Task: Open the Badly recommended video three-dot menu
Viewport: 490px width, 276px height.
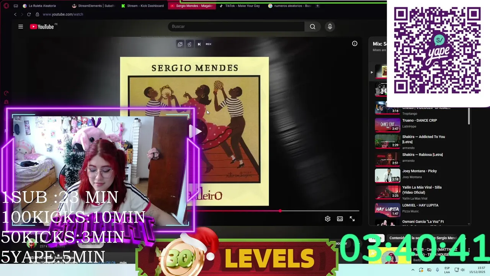Action: [x=469, y=250]
